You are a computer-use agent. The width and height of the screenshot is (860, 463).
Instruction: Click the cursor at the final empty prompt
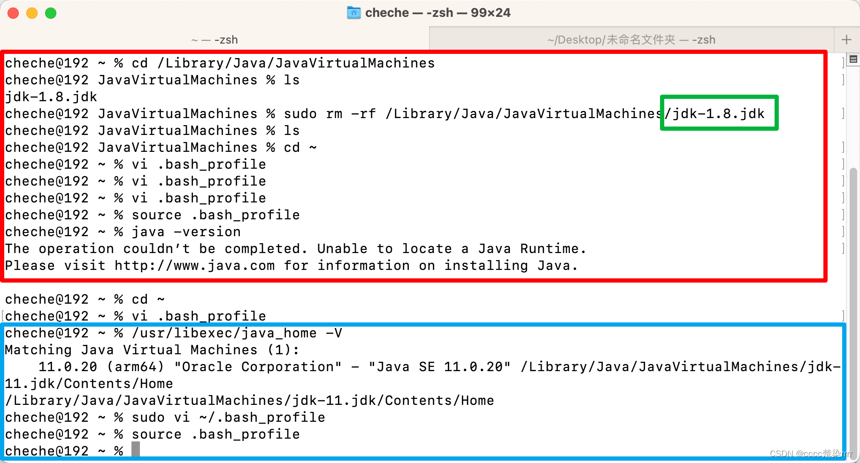[x=136, y=449]
